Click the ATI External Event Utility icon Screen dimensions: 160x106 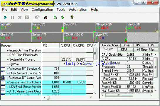tap(3, 91)
